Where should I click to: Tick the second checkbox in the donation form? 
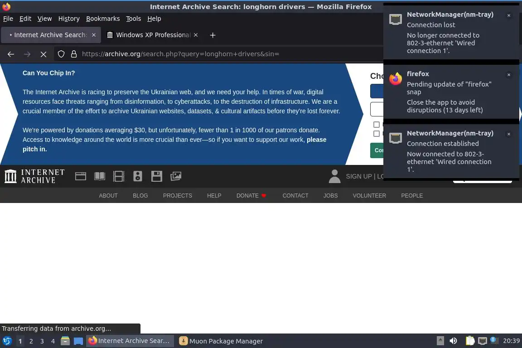377,134
